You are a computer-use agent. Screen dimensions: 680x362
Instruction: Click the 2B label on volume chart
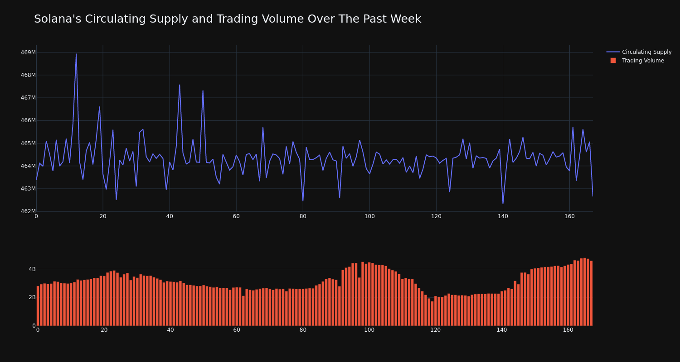32,297
